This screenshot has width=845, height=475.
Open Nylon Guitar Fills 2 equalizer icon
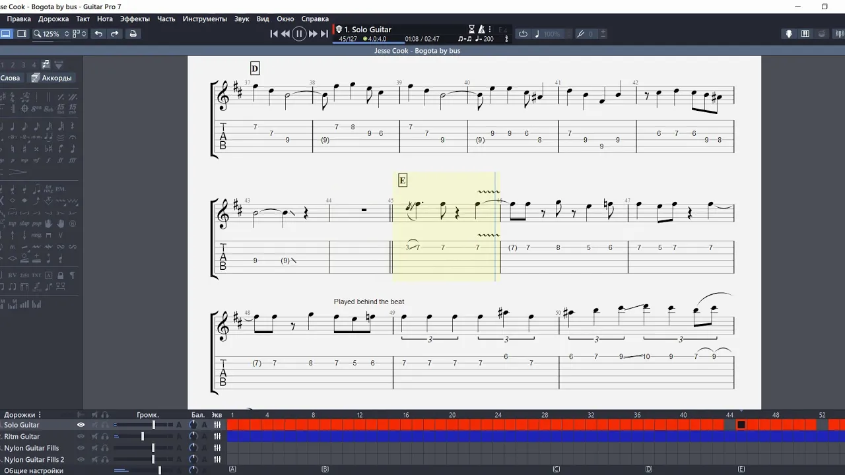[x=217, y=459]
